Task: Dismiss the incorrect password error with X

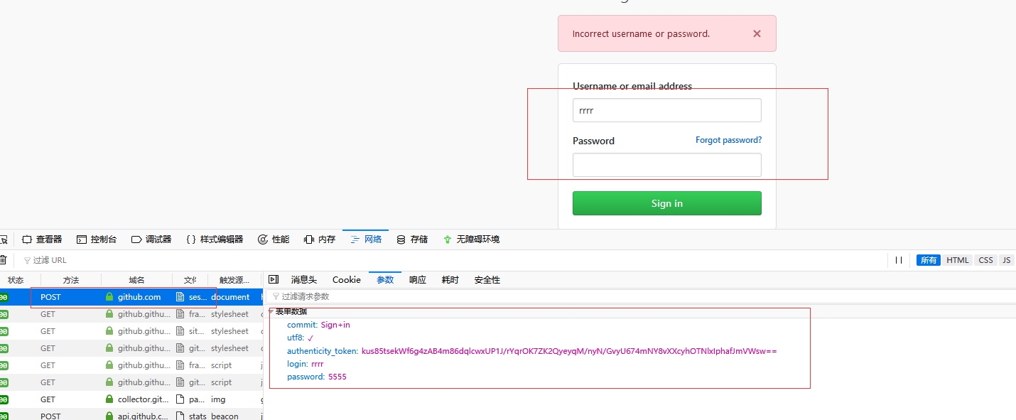Action: point(757,33)
